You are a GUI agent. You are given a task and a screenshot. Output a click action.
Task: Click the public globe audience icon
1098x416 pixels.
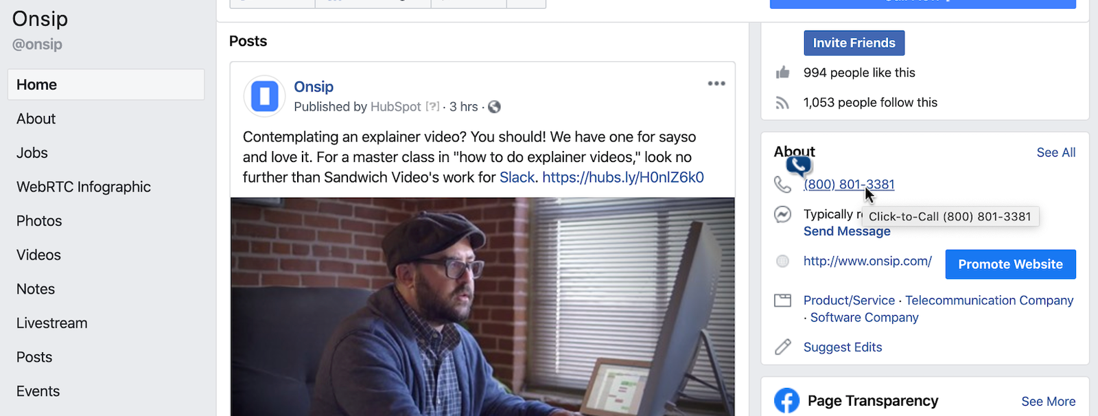point(494,107)
